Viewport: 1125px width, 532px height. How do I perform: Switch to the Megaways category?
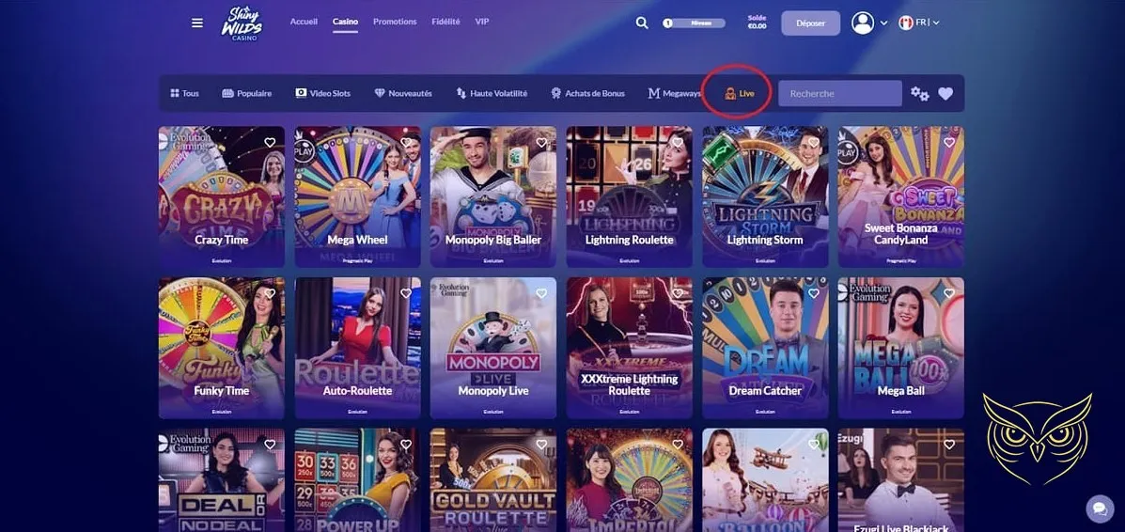[675, 93]
